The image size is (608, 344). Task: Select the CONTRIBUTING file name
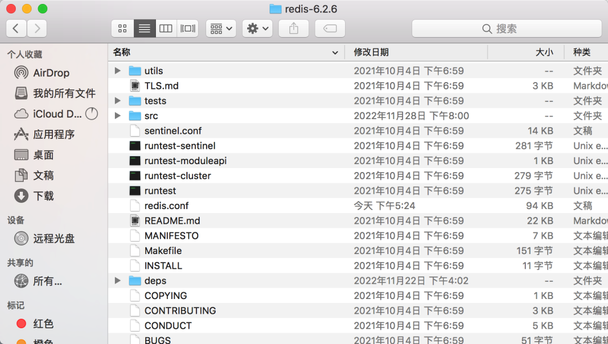(180, 311)
